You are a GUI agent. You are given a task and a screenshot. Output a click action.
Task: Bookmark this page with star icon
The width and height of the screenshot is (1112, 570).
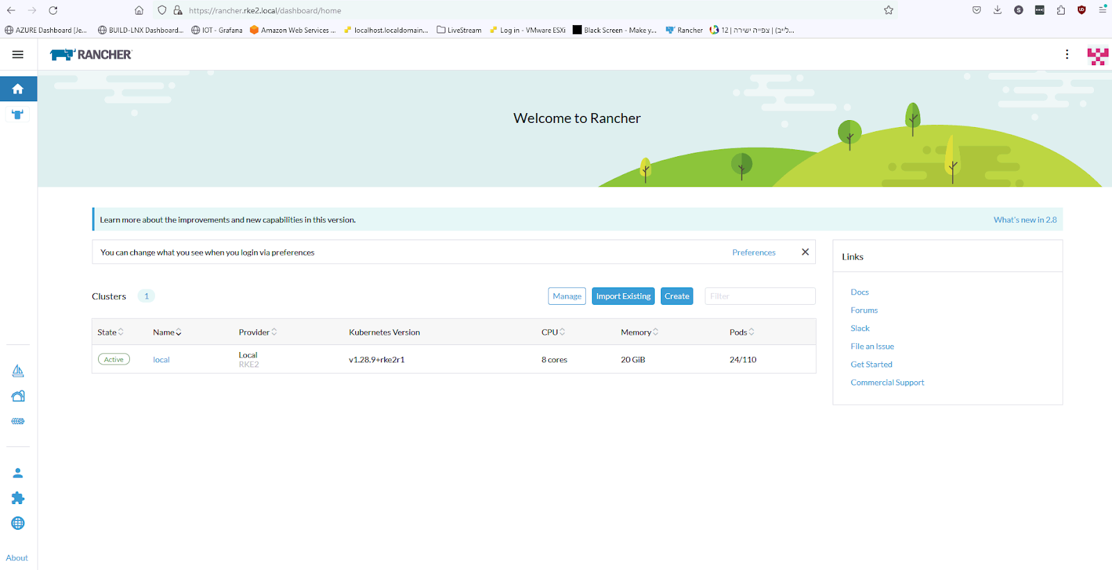[x=888, y=10]
